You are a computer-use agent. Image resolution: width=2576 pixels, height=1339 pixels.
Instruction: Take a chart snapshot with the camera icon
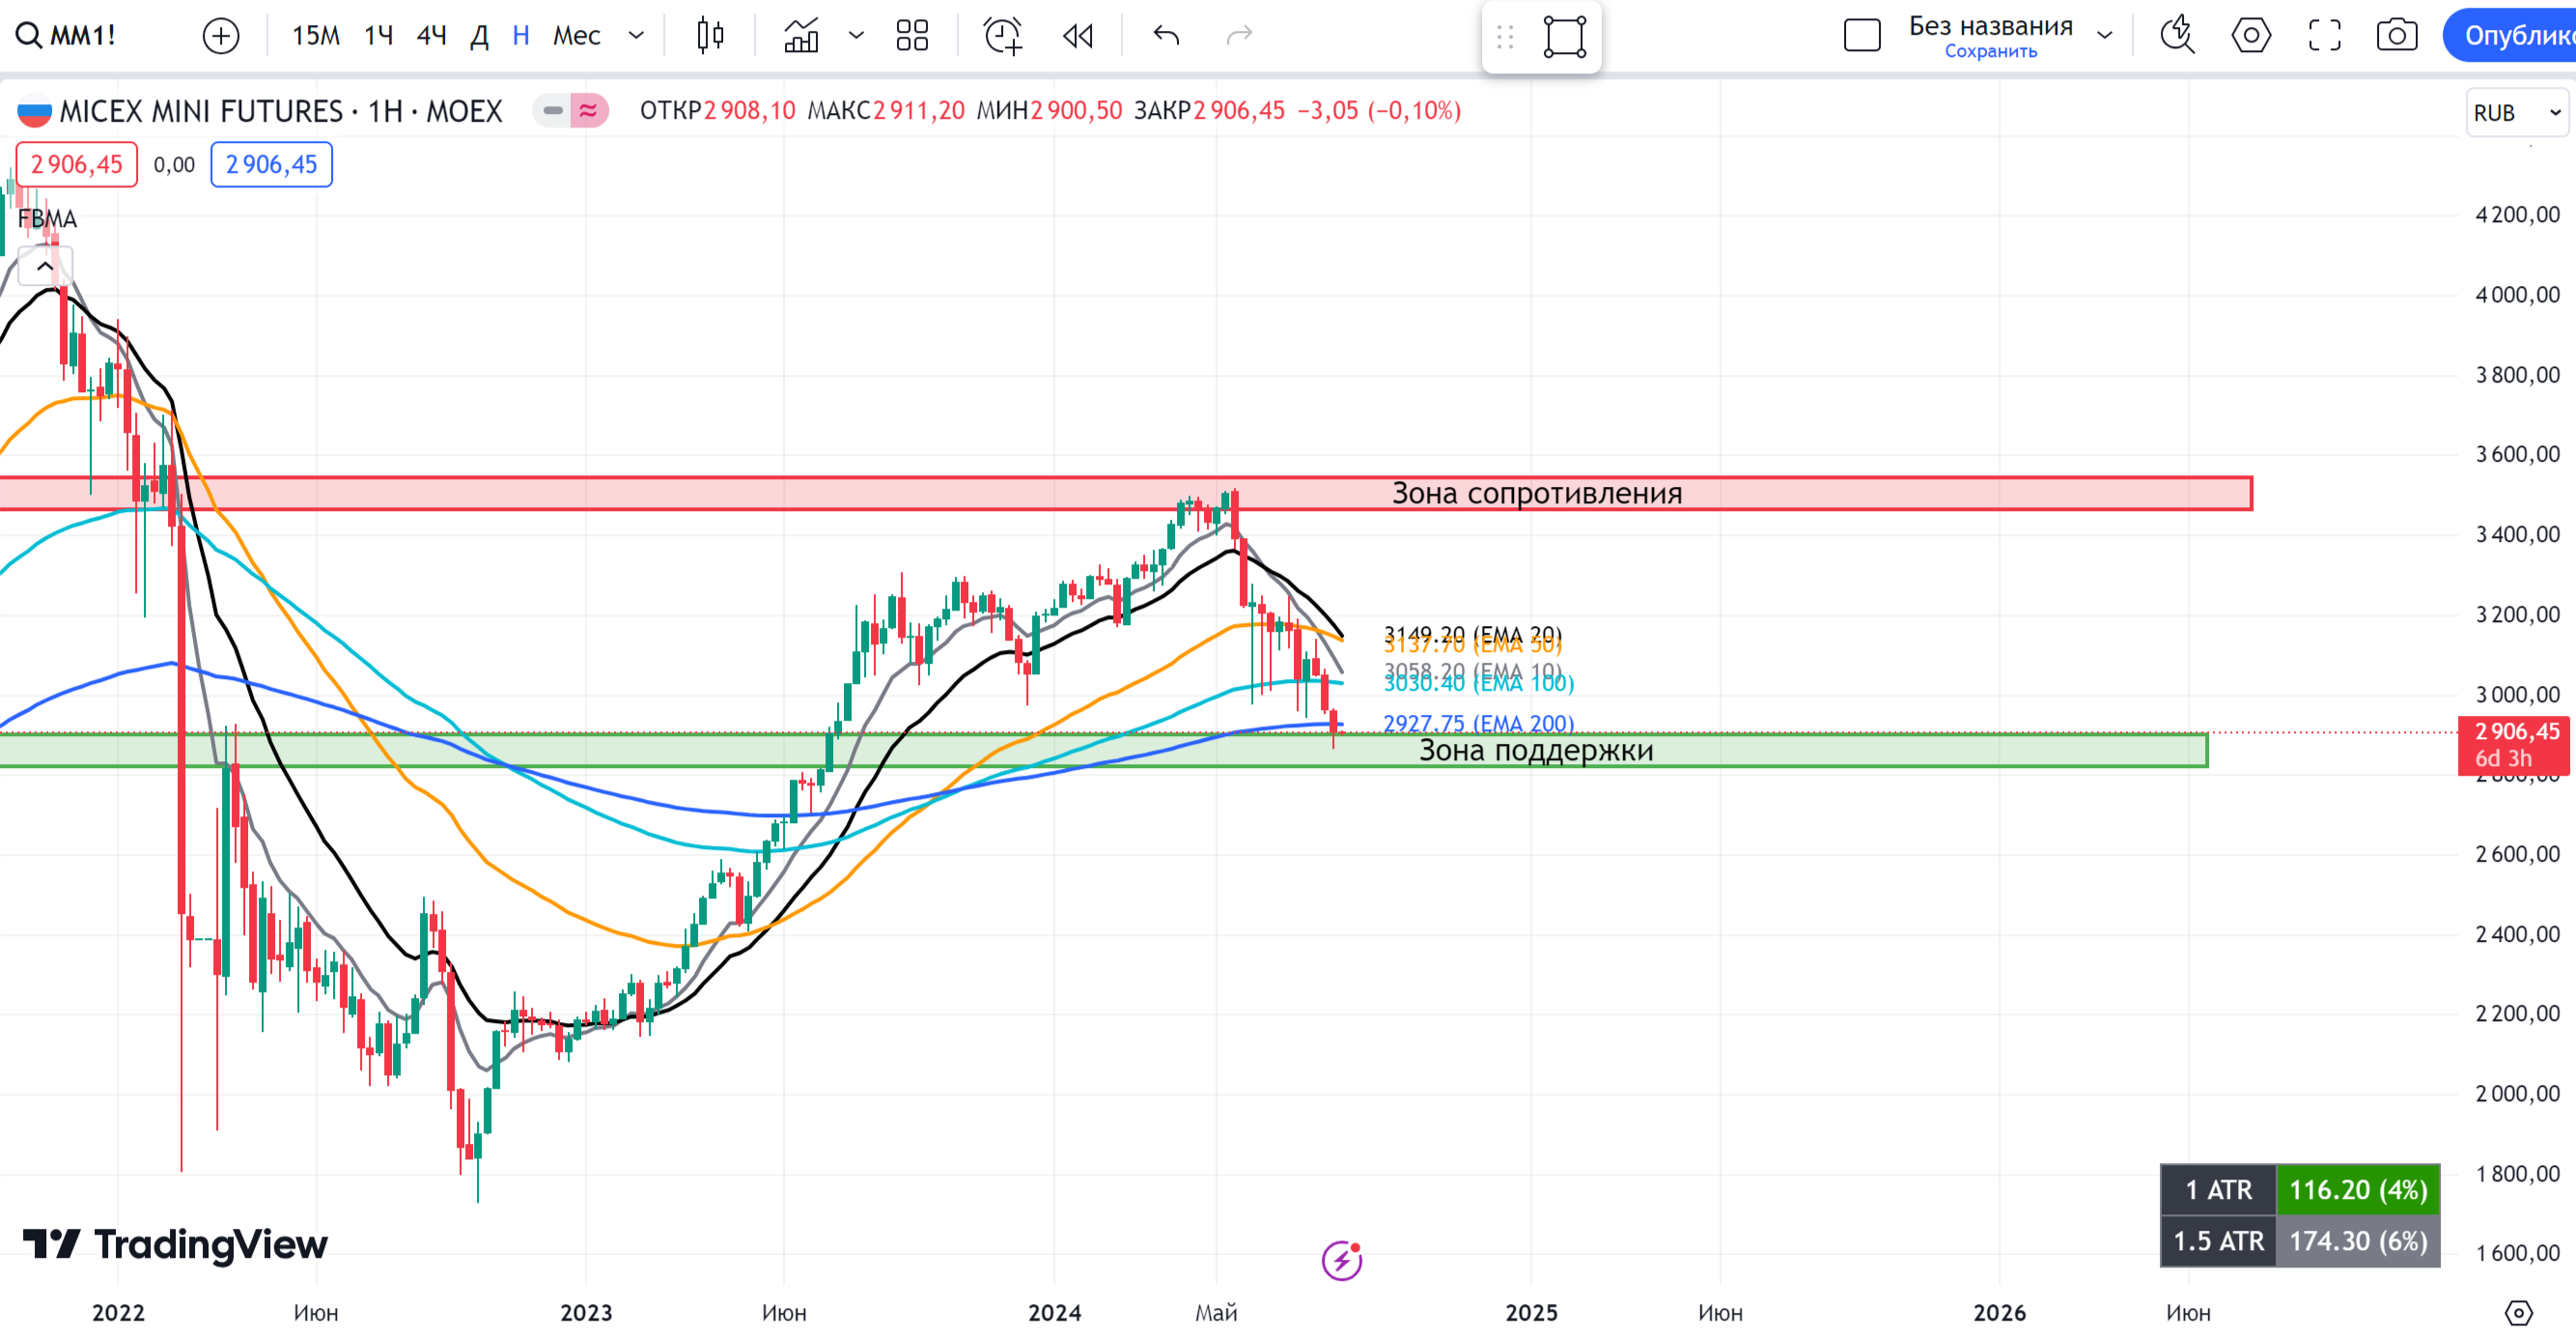[x=2396, y=36]
